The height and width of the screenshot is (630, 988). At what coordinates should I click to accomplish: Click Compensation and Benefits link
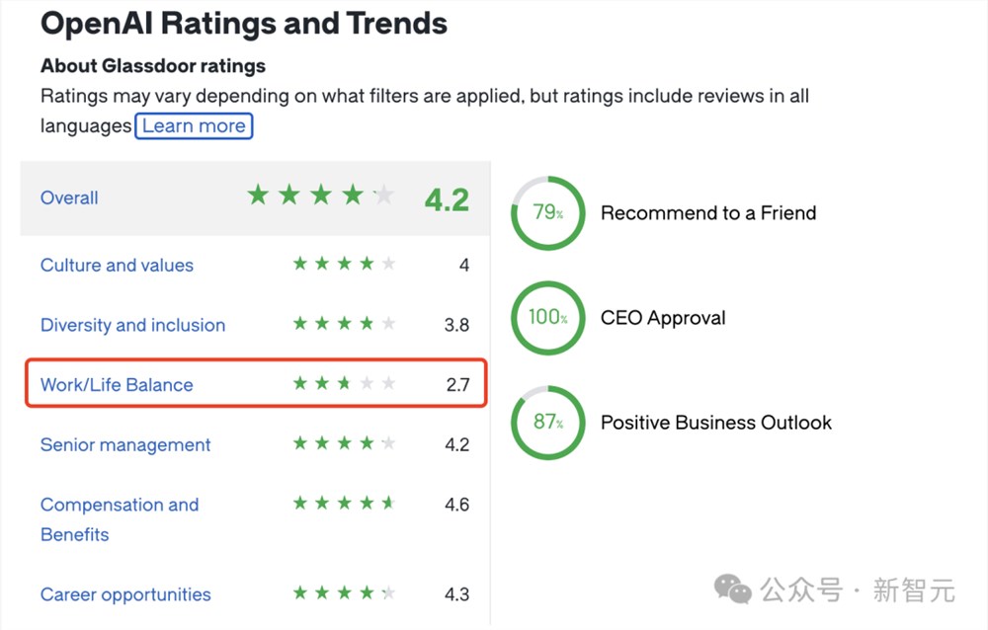click(x=119, y=518)
